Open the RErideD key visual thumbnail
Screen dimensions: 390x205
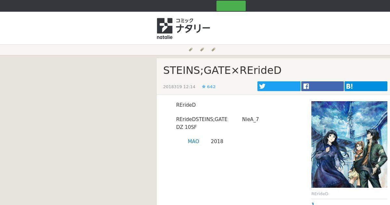349,144
